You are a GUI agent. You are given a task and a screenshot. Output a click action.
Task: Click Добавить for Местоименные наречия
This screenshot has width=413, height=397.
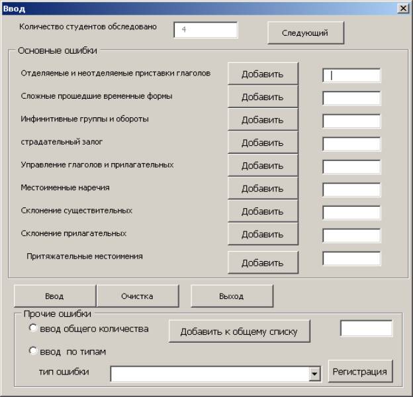click(x=263, y=189)
